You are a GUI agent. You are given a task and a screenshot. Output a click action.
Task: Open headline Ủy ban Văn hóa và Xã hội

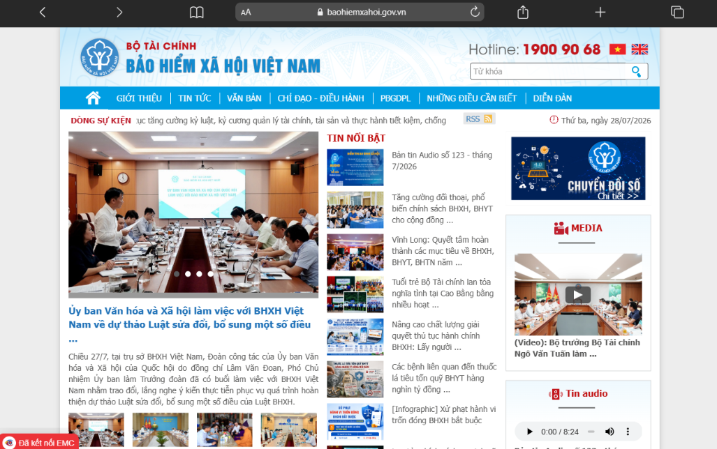(x=190, y=324)
